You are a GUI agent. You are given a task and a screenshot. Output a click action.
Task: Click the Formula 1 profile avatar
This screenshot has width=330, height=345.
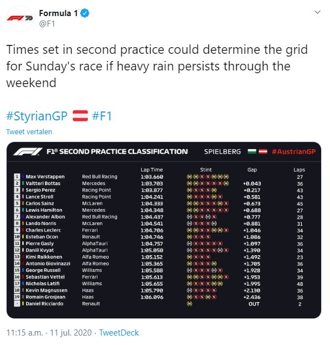(x=20, y=18)
